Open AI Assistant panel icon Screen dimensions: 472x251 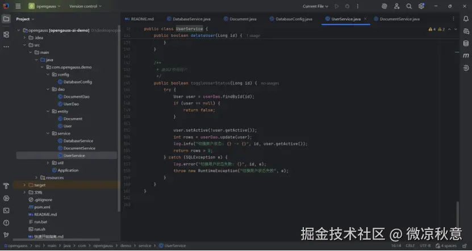[x=466, y=31]
